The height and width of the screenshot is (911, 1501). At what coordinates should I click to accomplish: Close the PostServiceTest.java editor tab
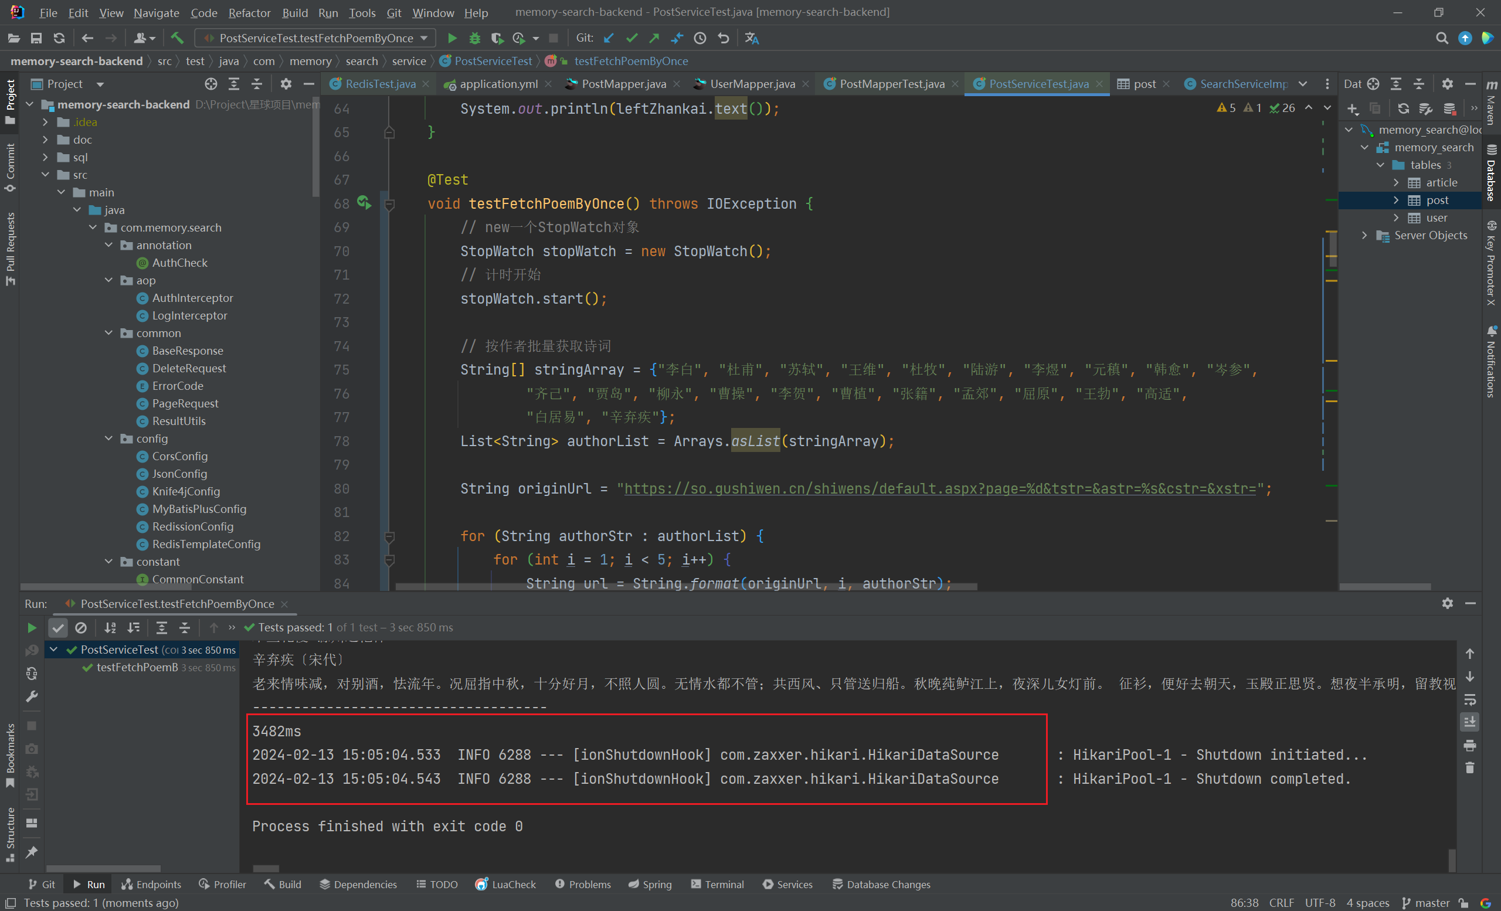[x=1099, y=84]
